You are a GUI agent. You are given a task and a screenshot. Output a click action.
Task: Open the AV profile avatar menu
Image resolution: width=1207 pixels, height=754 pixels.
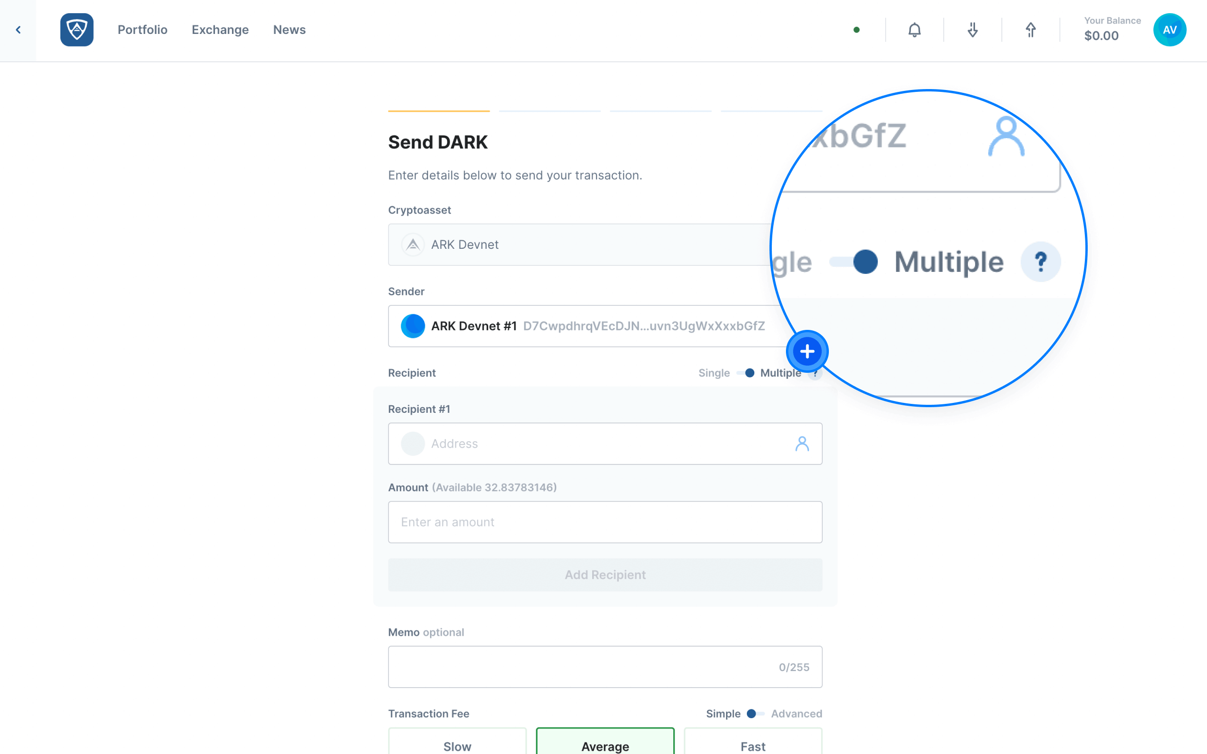(x=1170, y=30)
